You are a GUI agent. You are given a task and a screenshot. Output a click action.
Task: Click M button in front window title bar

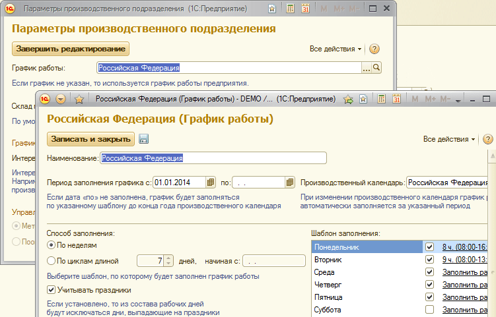pos(415,99)
